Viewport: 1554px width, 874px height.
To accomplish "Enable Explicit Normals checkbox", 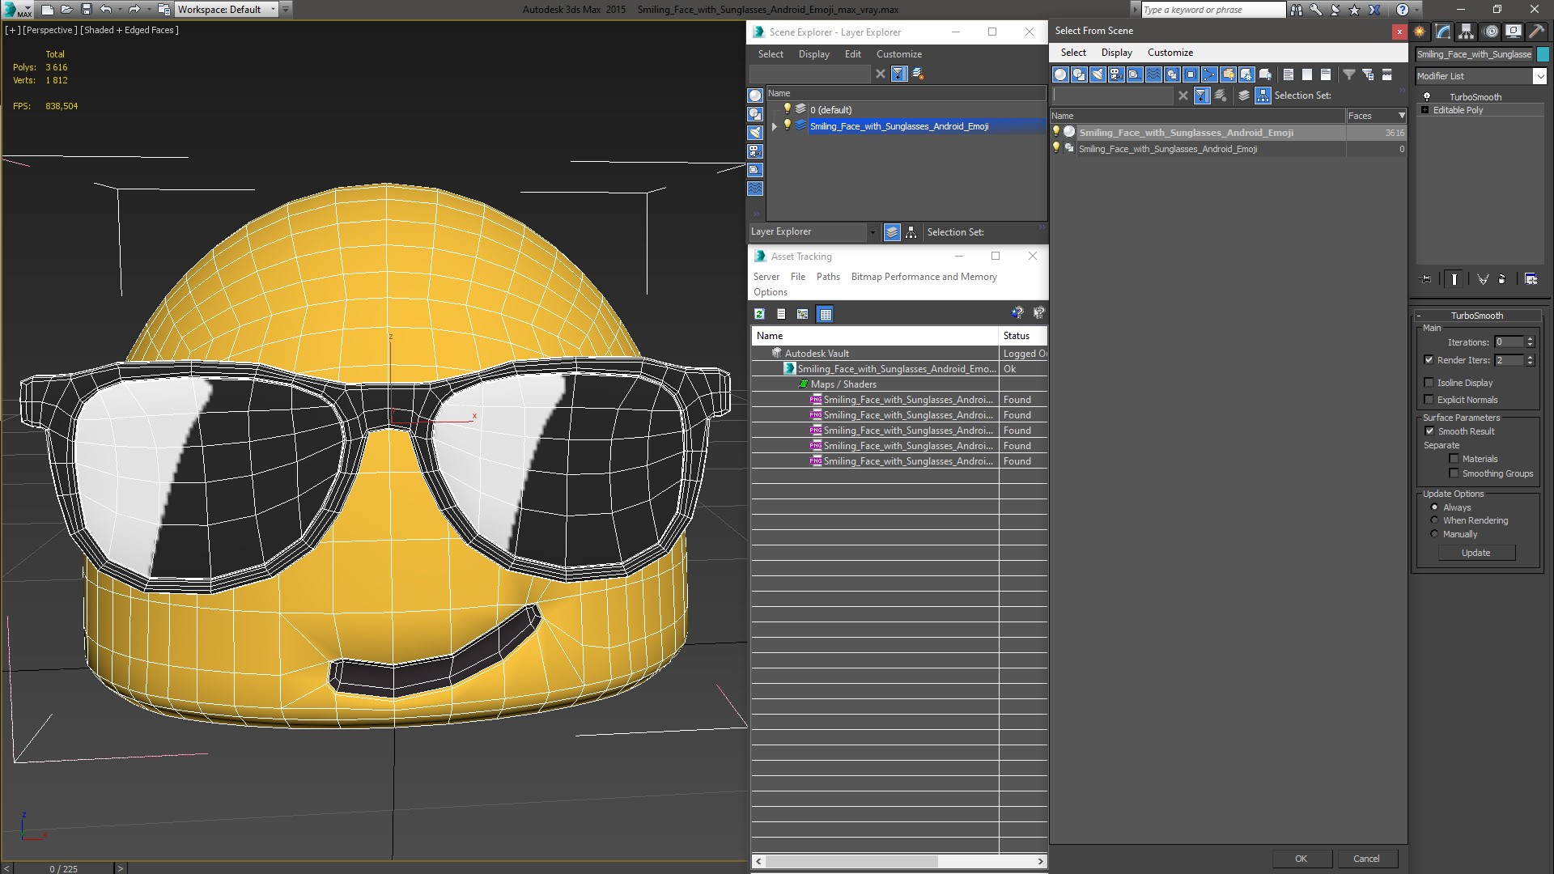I will pos(1429,400).
